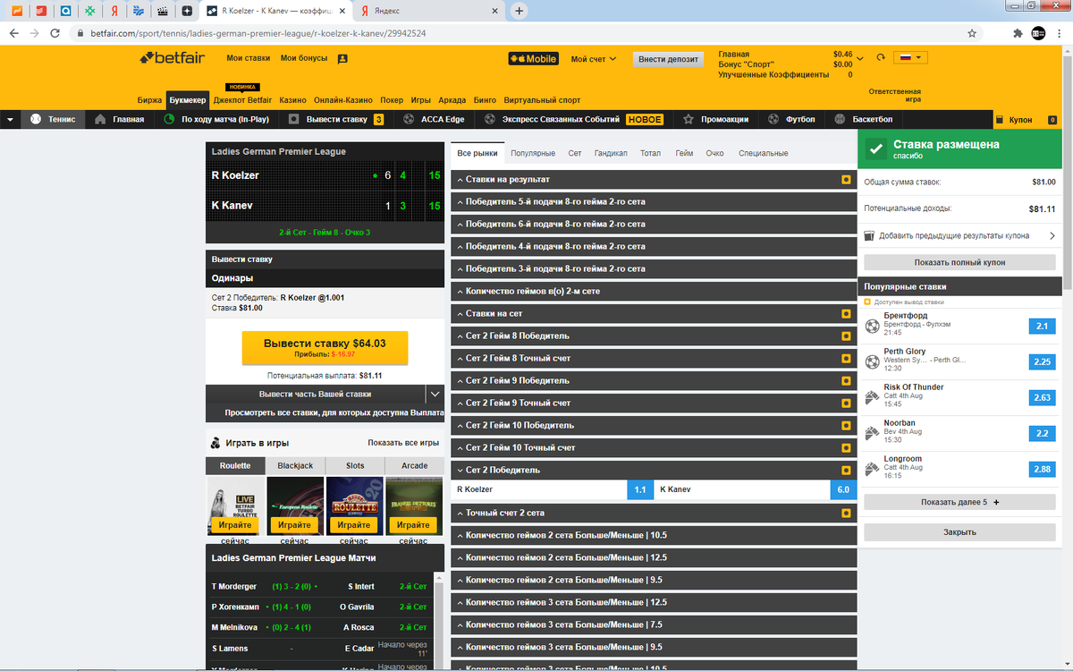Click Показать далее 5 button

pos(959,502)
